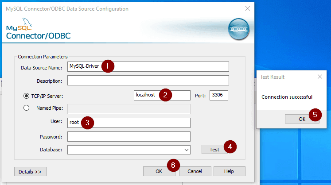The image size is (331, 185).
Task: Close the ODBC Data Source Configuration dialog
Action: pos(247,8)
